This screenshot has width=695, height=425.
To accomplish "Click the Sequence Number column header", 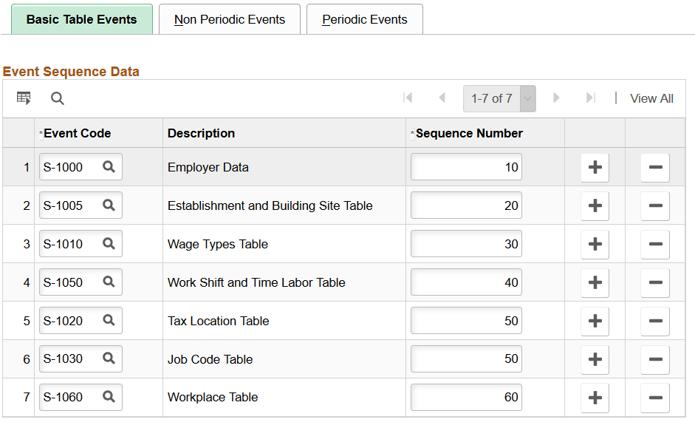I will (470, 133).
